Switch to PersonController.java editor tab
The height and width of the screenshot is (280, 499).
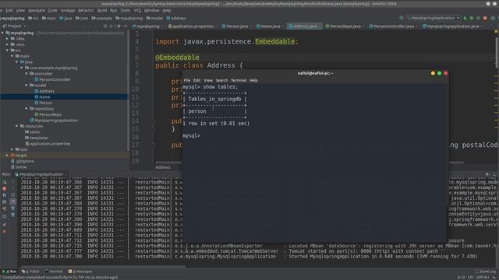click(391, 26)
